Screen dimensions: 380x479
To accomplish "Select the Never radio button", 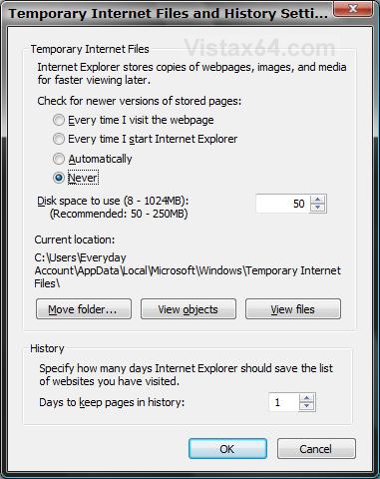I will tap(59, 178).
